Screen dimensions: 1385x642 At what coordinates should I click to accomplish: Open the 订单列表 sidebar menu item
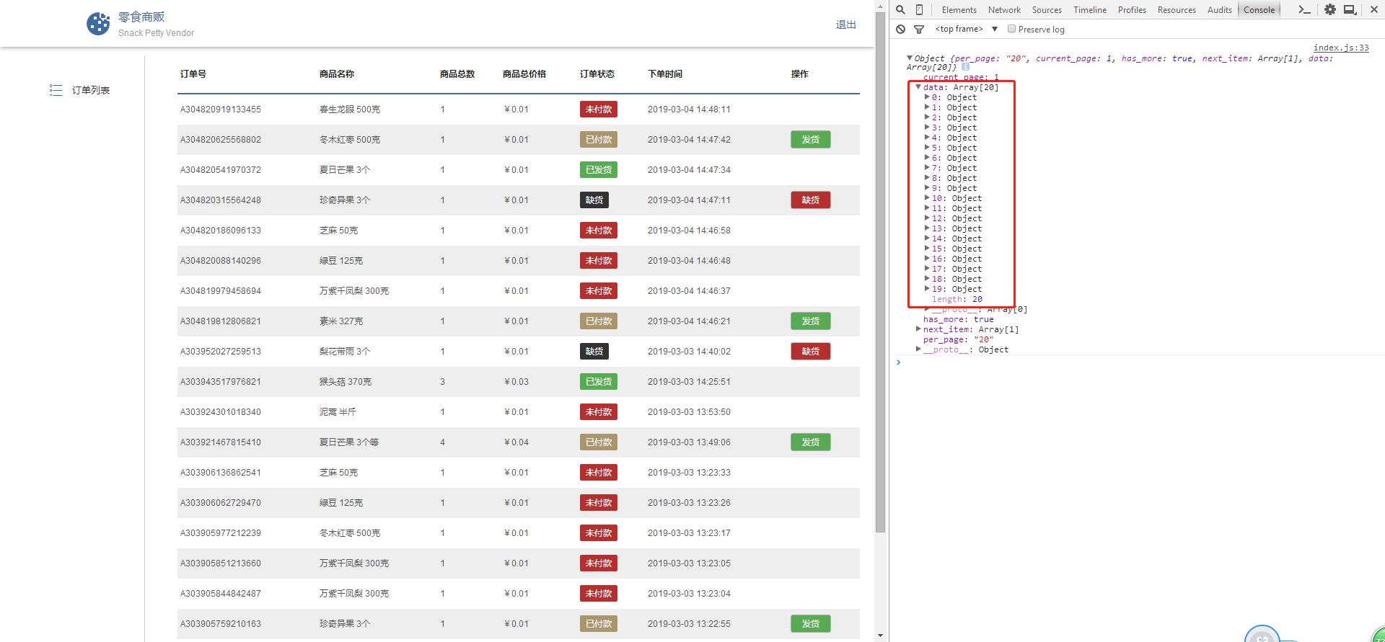tap(90, 90)
